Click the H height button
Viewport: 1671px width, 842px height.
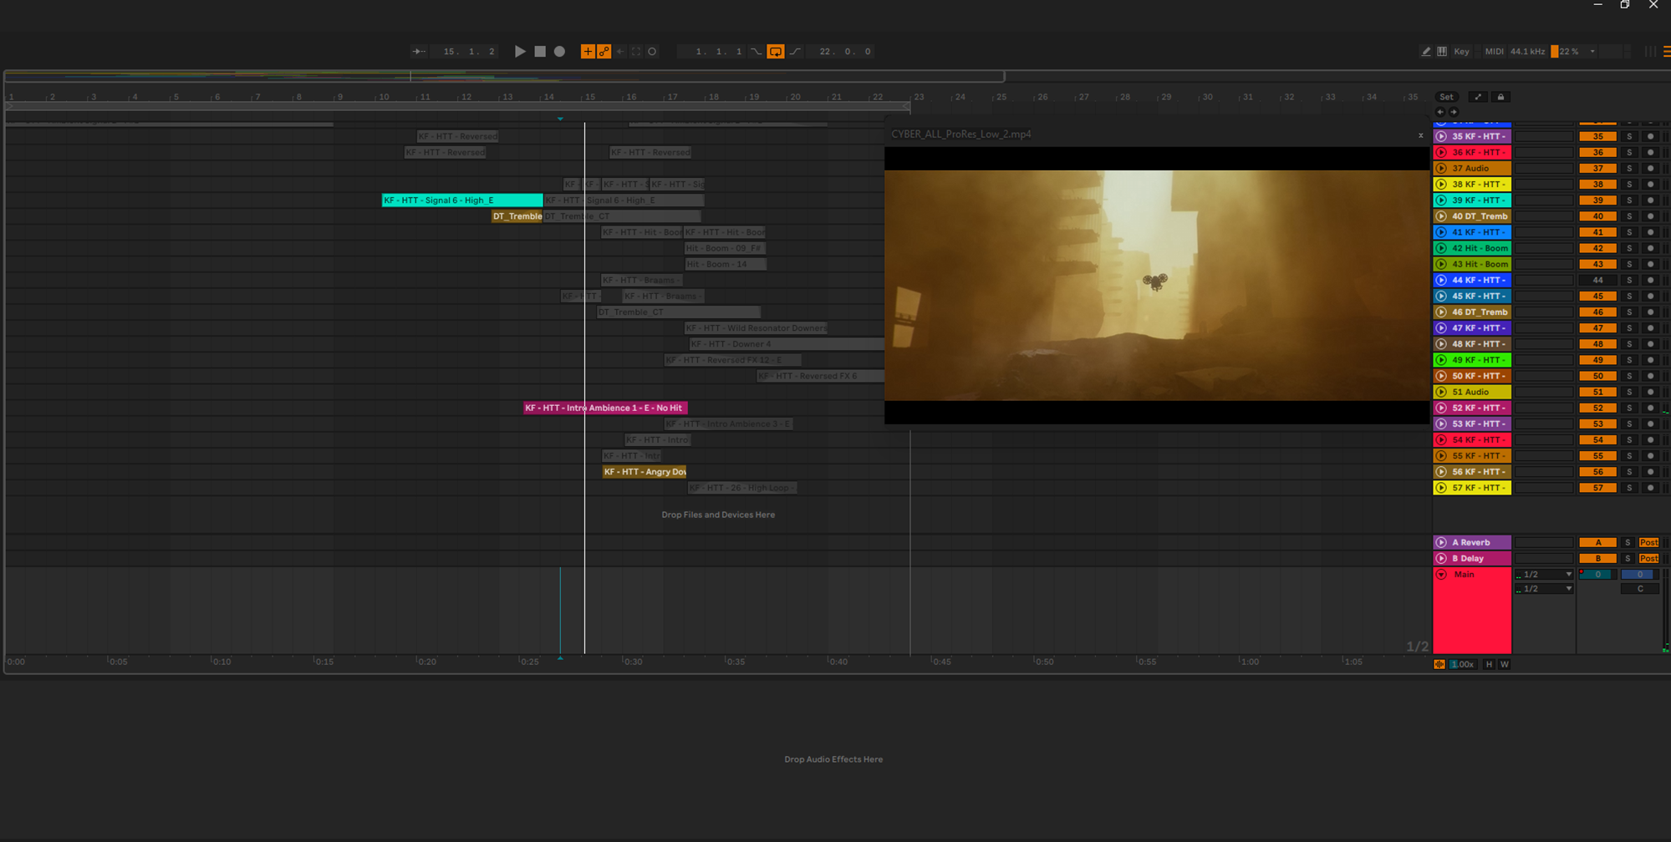coord(1489,664)
